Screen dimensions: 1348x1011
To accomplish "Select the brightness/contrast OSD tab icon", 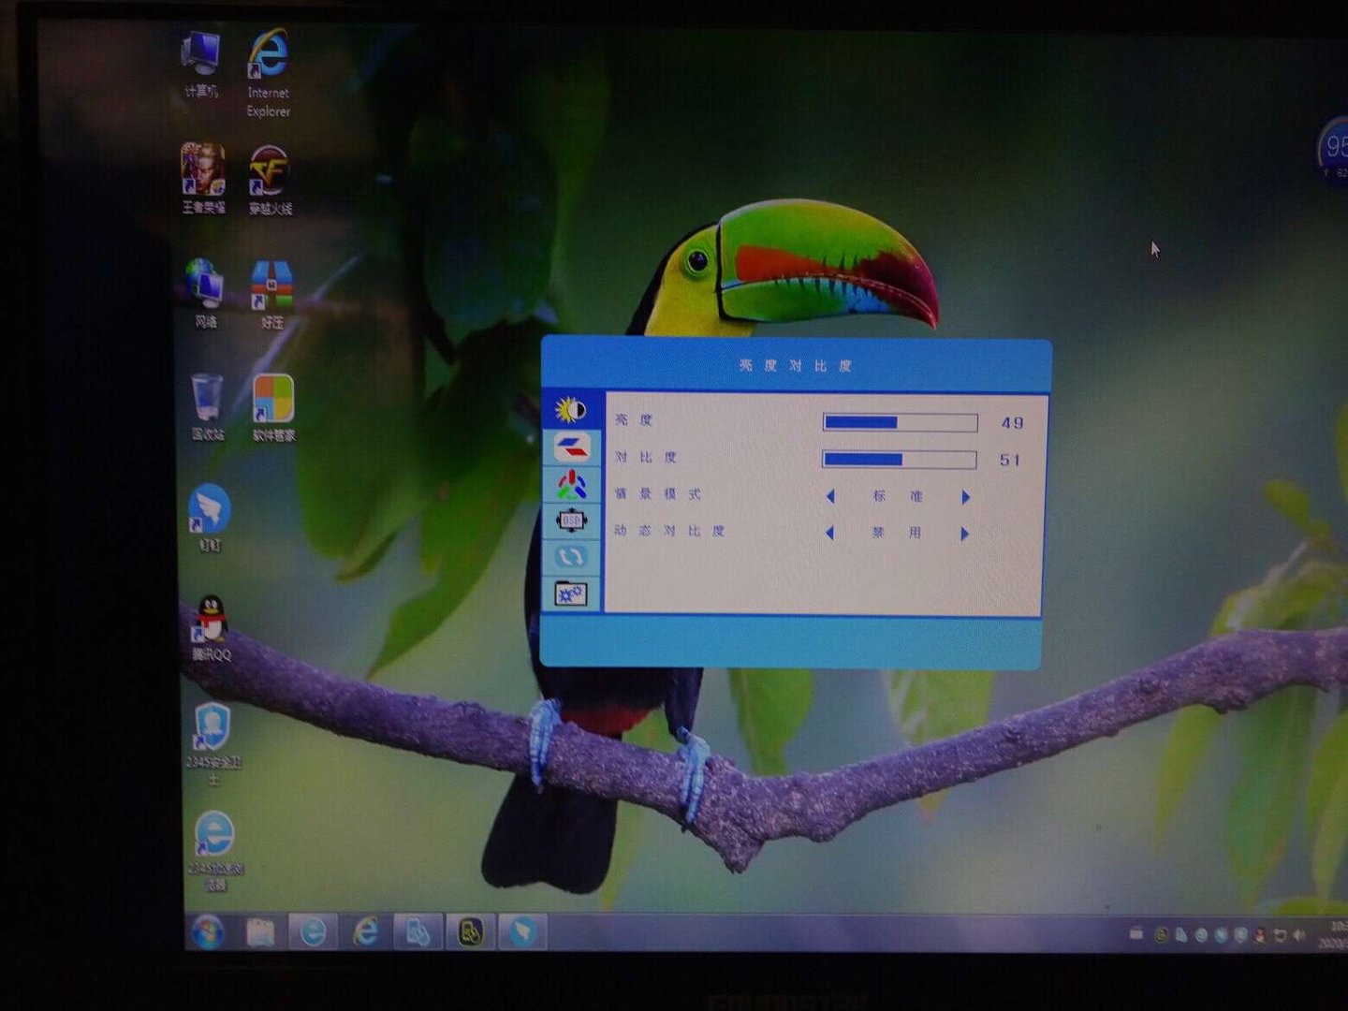I will (570, 410).
